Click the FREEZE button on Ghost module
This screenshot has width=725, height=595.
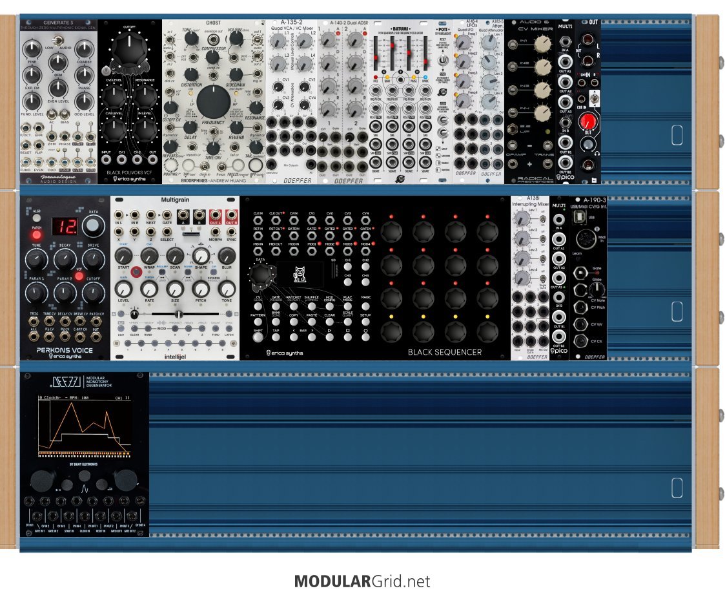(x=238, y=165)
